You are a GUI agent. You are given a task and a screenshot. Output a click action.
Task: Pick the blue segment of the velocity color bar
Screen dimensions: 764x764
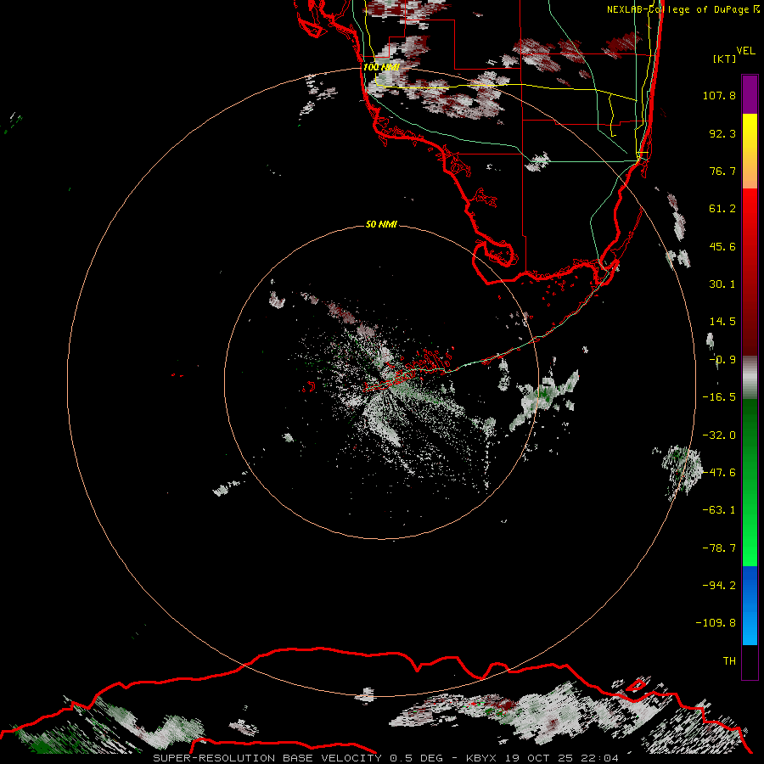click(750, 605)
